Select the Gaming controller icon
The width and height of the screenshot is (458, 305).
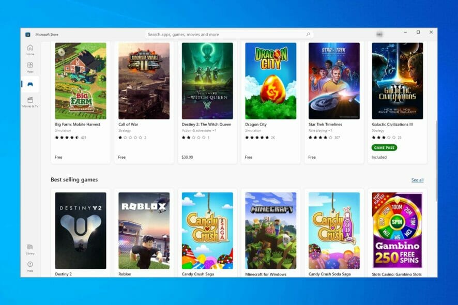click(x=30, y=84)
